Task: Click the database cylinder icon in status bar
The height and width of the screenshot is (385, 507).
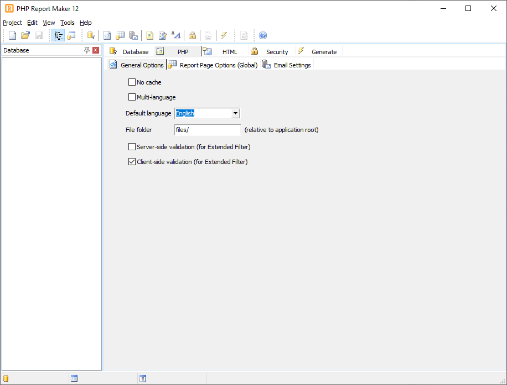Action: 6,378
